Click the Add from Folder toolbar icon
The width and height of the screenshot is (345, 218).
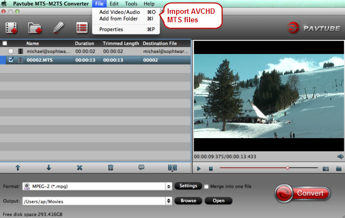[x=34, y=28]
